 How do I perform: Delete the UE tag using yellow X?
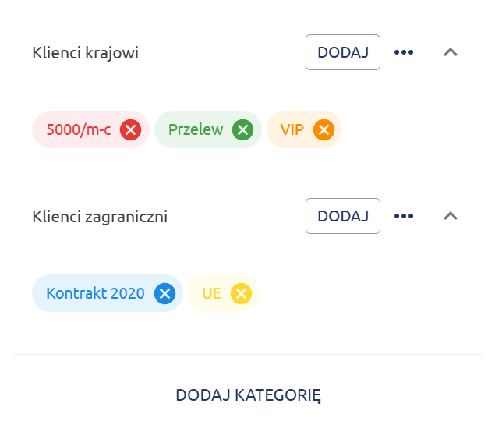pyautogui.click(x=242, y=293)
